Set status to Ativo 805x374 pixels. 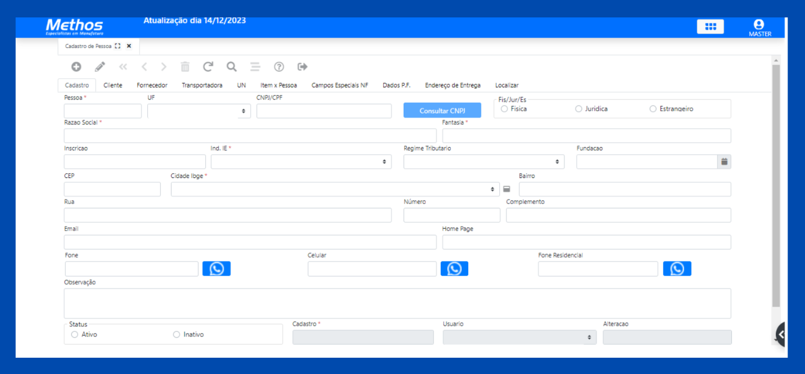(x=75, y=335)
